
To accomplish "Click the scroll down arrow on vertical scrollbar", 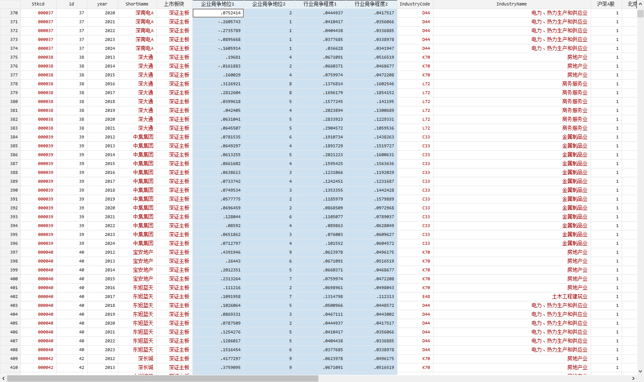I will [640, 371].
